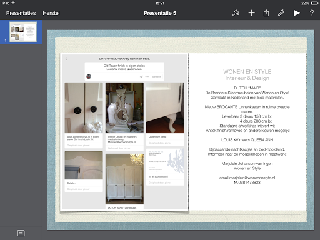Tap the profile avatar in pin board
Viewport: 320px width, 240px height.
click(89, 76)
